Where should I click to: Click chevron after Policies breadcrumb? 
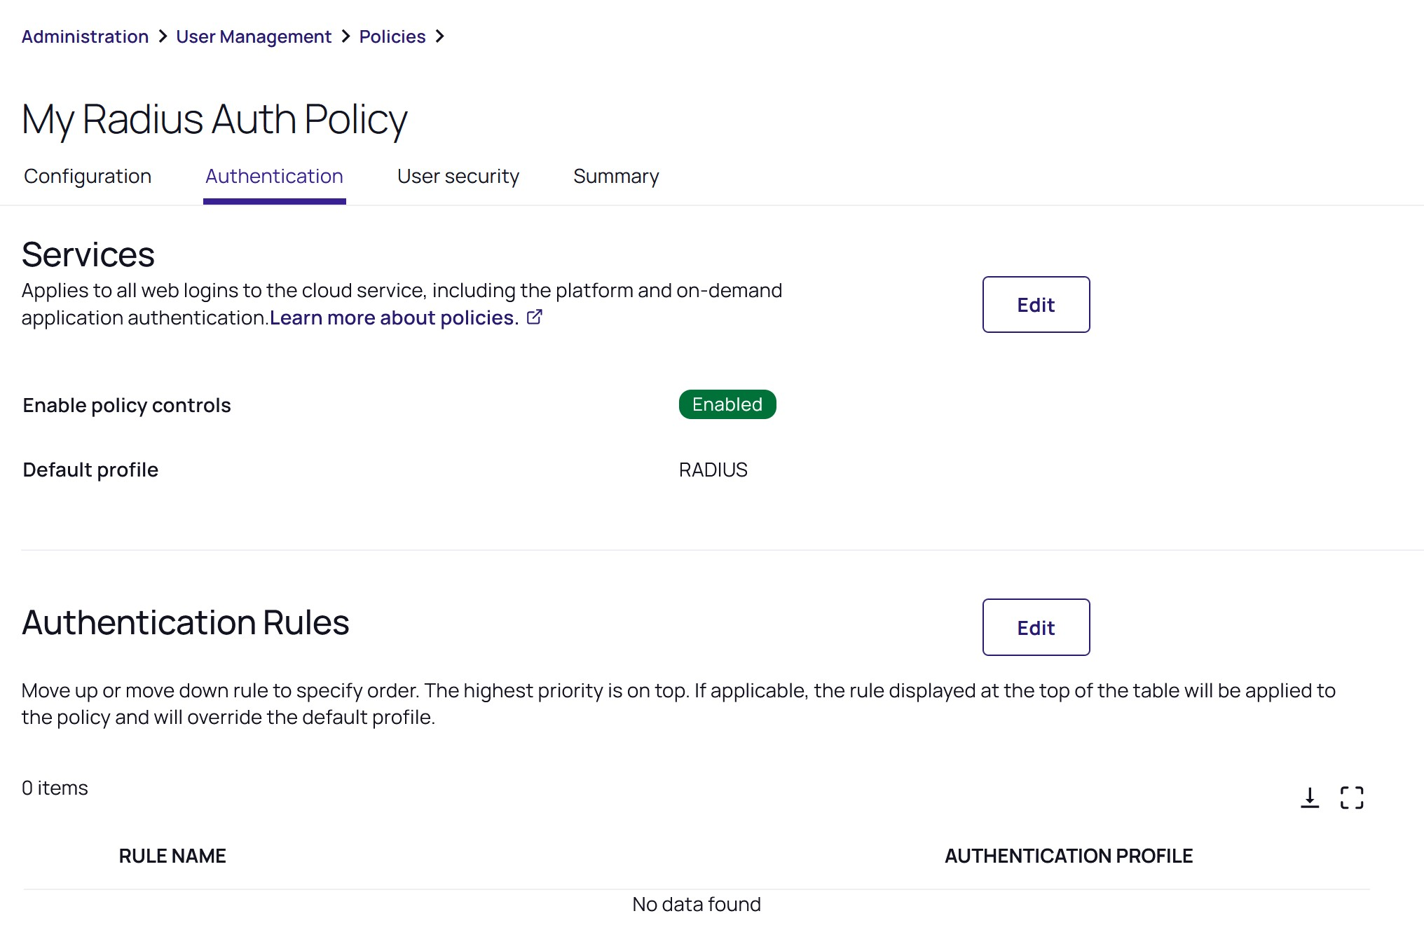(x=439, y=36)
